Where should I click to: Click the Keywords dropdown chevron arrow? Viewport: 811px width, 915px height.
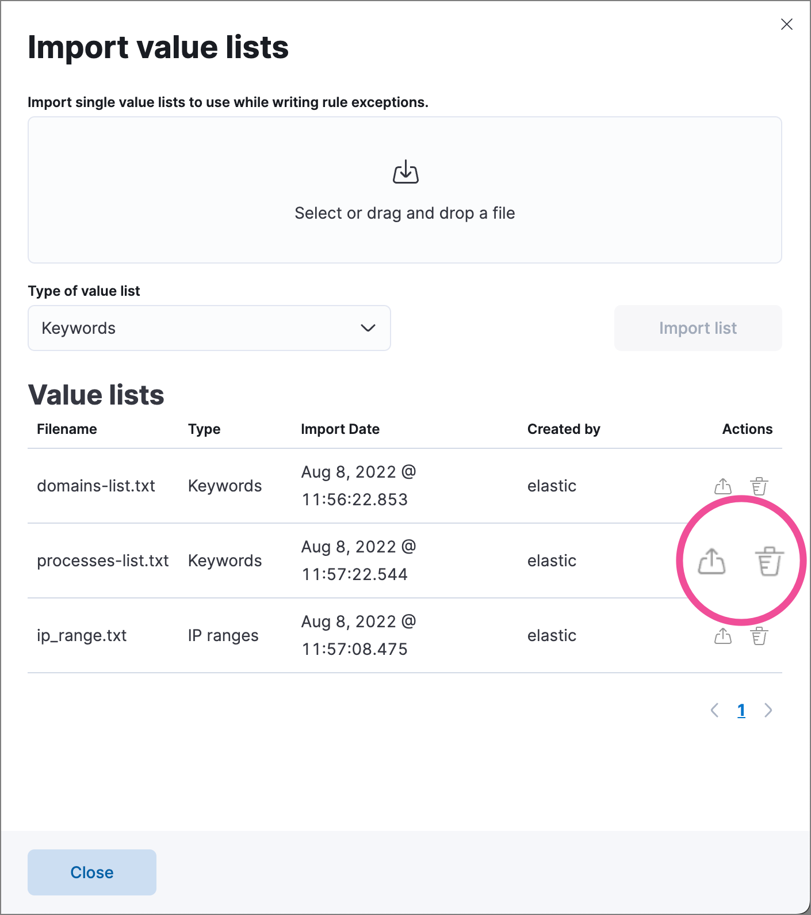point(368,328)
